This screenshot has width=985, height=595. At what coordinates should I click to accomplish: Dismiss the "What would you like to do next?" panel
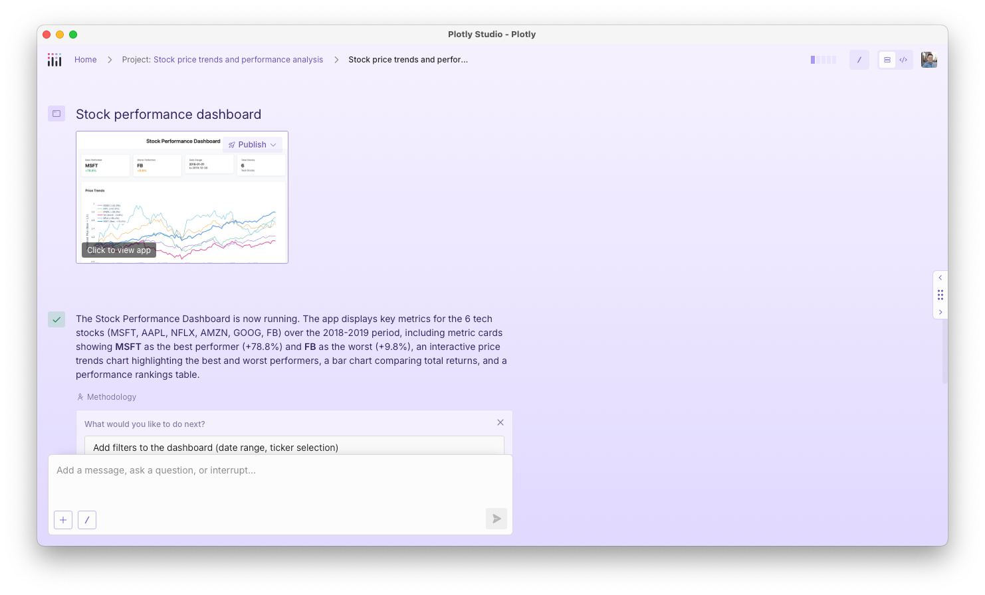click(500, 422)
